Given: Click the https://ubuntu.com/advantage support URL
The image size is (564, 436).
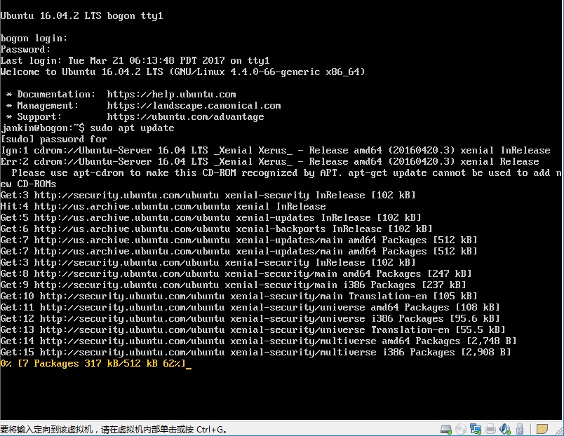Looking at the screenshot, I should pyautogui.click(x=185, y=117).
